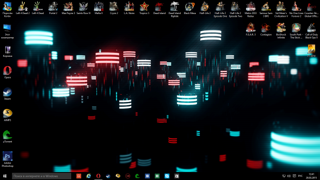This screenshot has height=180, width=320.
Task: Open µTorrent from the taskbar
Action: (x=138, y=176)
